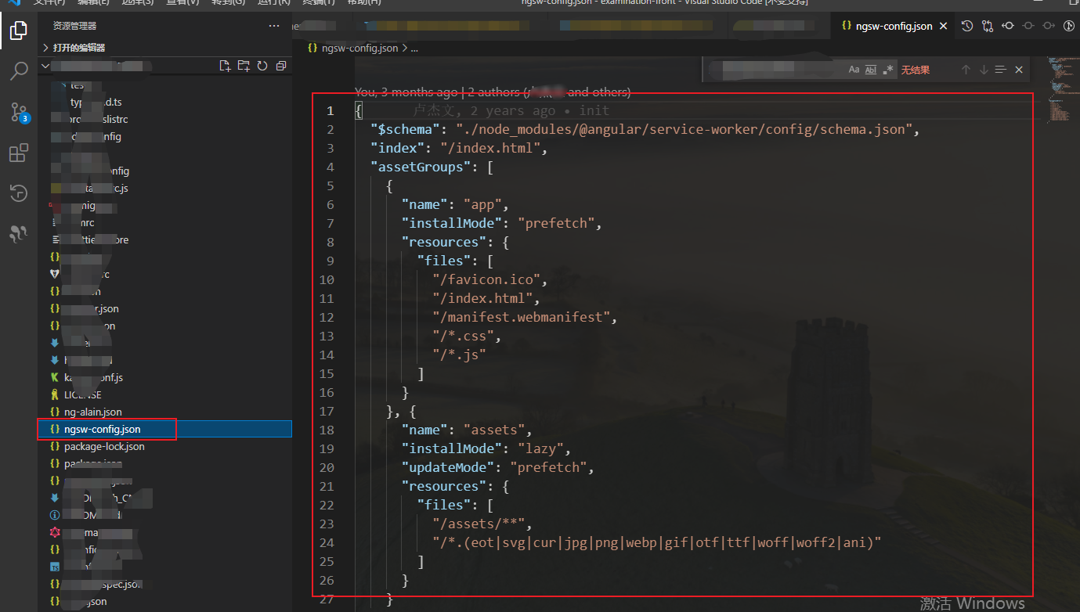Click the next match down arrow in find widget

pyautogui.click(x=984, y=69)
